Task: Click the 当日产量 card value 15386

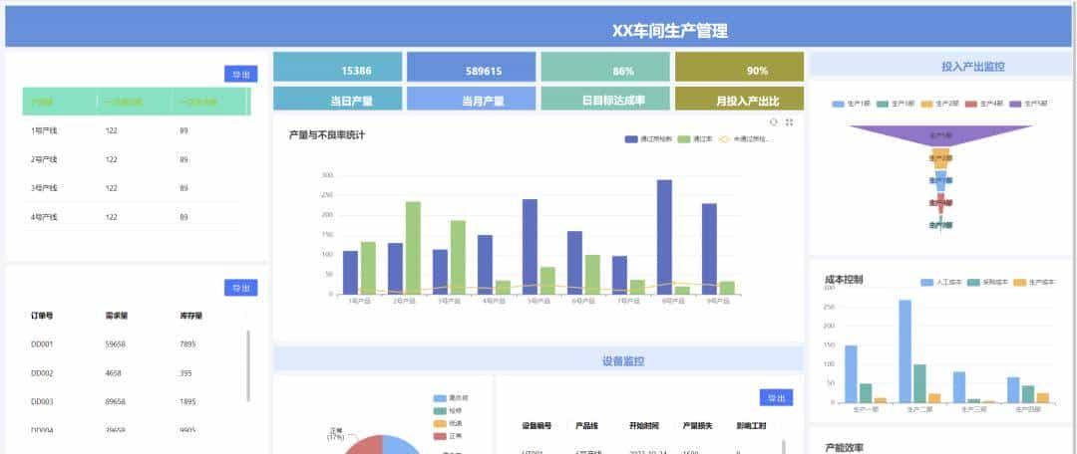Action: click(356, 71)
